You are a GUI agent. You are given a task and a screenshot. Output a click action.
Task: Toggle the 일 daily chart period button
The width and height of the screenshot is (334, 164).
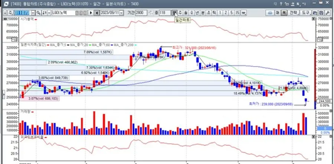174,13
